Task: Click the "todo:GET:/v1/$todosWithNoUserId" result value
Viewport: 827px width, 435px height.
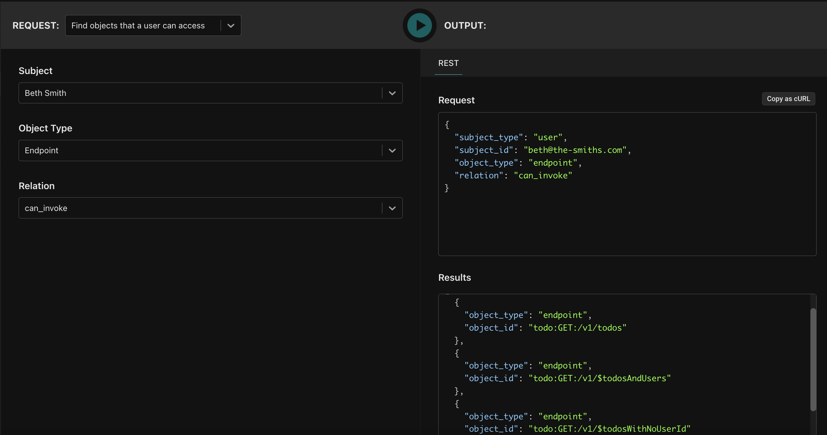Action: click(609, 429)
